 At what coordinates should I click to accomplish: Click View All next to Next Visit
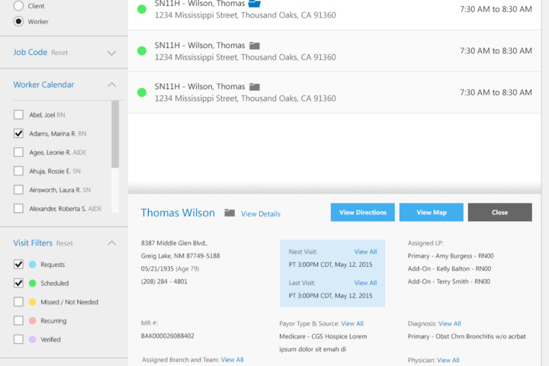365,252
